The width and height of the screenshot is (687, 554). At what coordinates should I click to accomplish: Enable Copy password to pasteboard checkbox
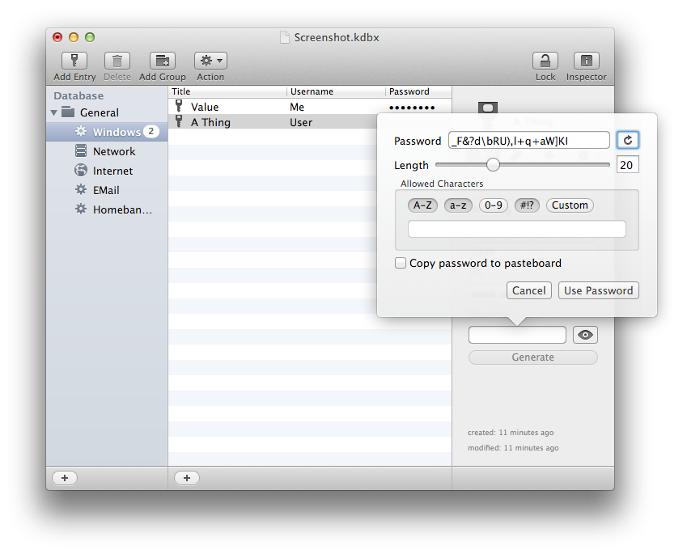point(401,264)
